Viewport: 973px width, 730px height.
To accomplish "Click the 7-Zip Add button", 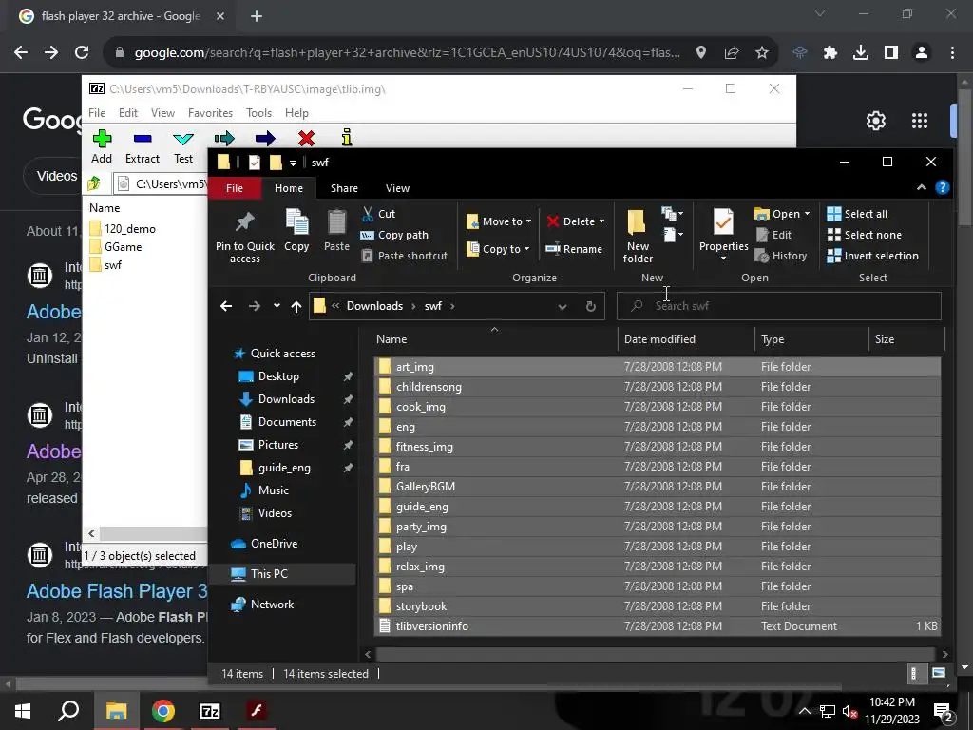I will [x=102, y=146].
